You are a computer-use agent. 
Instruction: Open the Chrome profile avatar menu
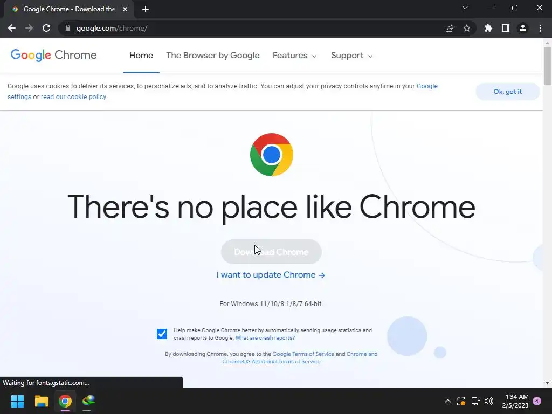523,28
